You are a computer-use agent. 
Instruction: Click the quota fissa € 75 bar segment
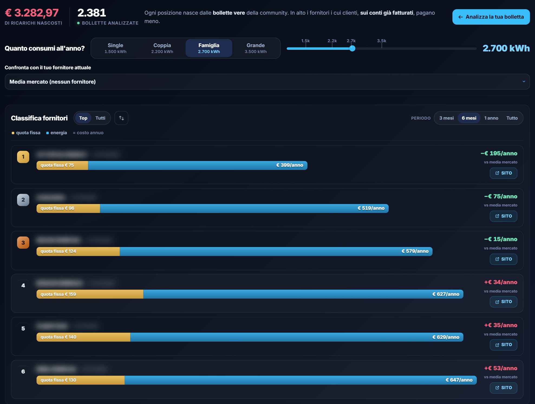pos(62,165)
